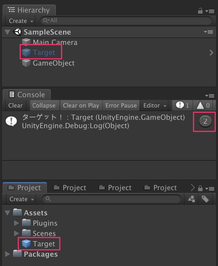Click the search by type icon in Project
This screenshot has width=218, height=266.
pos(191,199)
